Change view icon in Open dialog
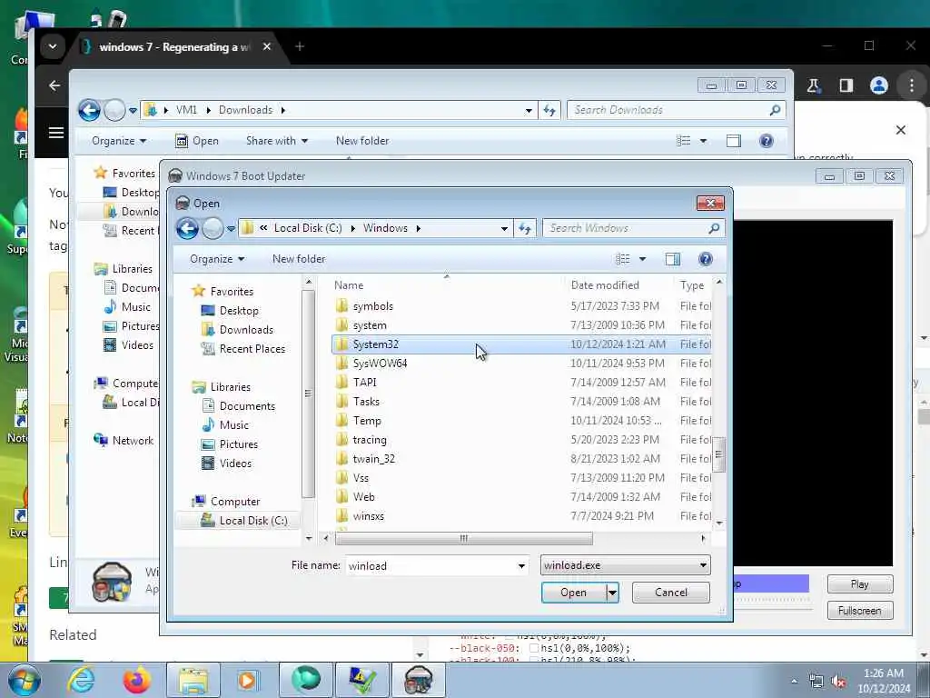Image resolution: width=930 pixels, height=698 pixels. coord(623,259)
